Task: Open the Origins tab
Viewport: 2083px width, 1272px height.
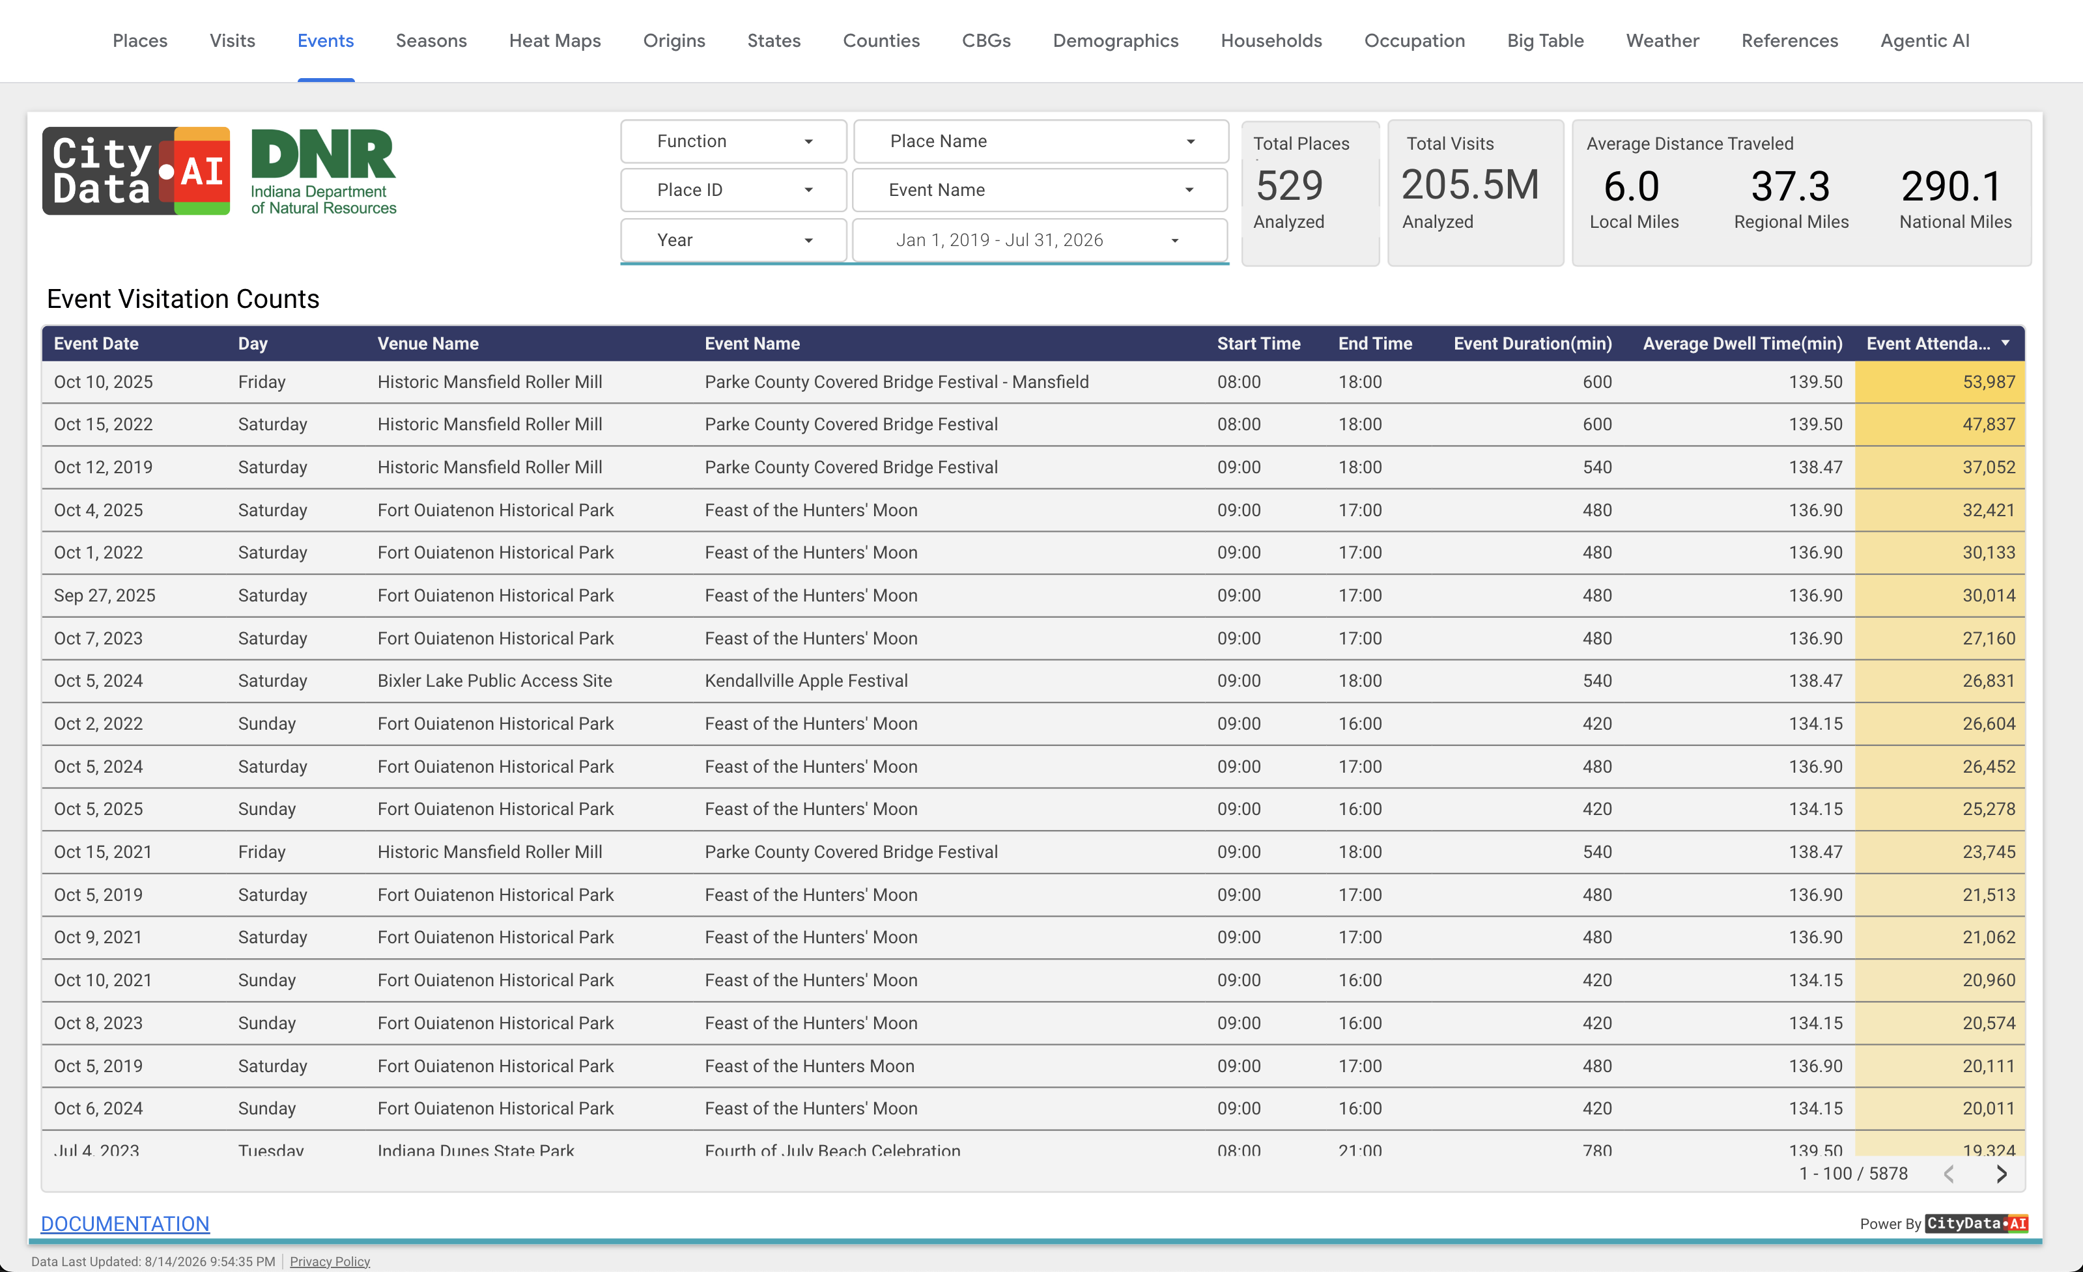Action: 673,40
